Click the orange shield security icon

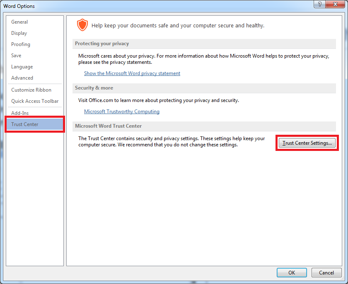pos(82,25)
